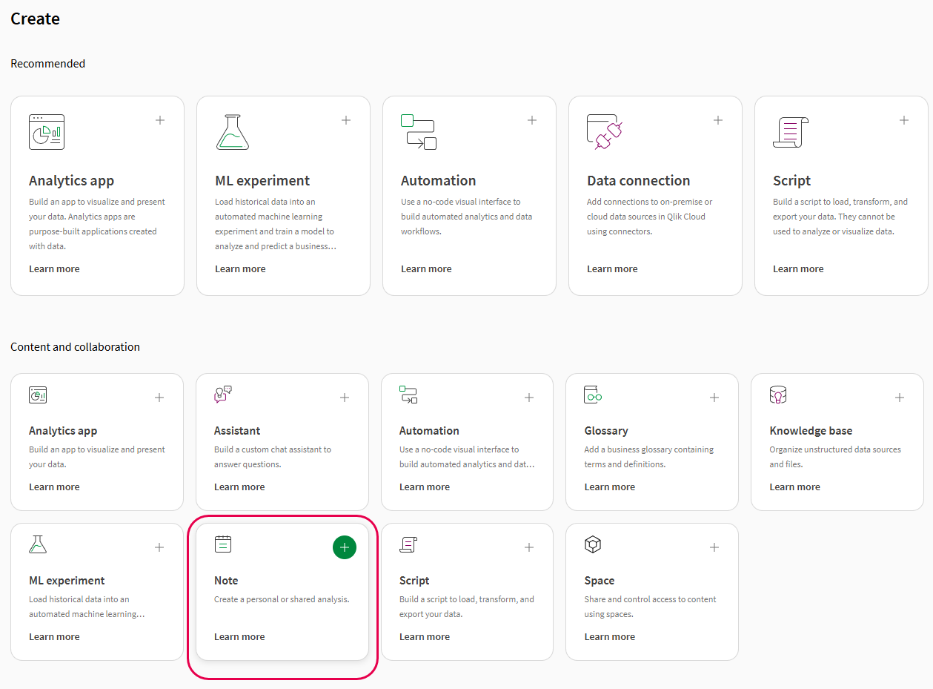This screenshot has height=689, width=933.
Task: Click the flask icon on recommended ML experiment
Action: 233,132
